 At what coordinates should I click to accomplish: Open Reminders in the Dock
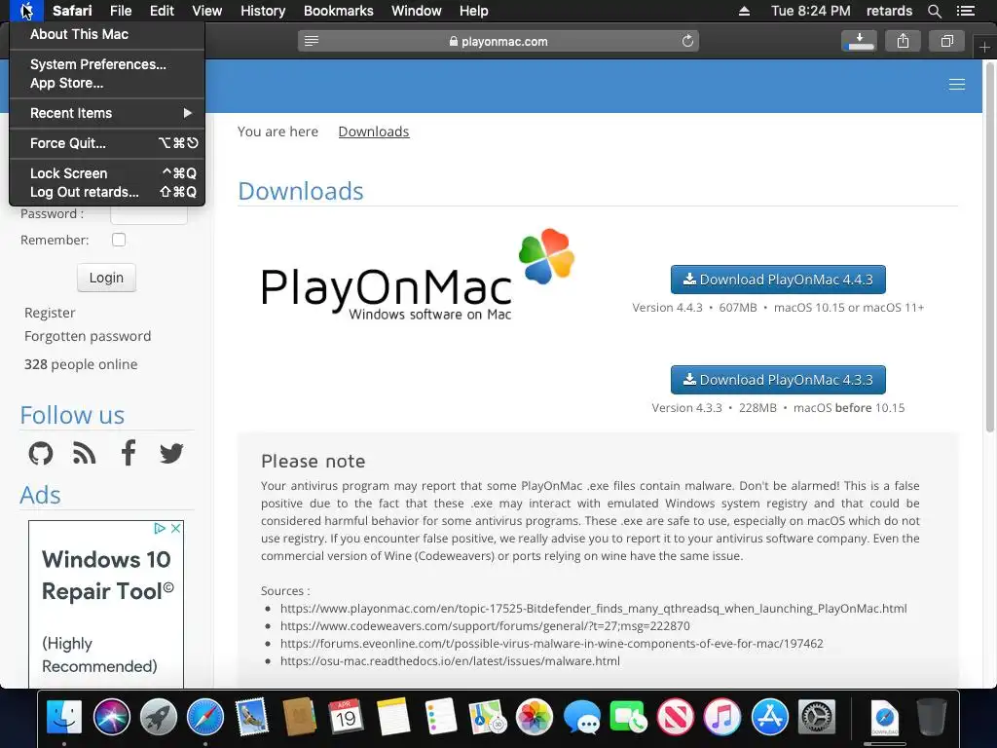tap(440, 717)
